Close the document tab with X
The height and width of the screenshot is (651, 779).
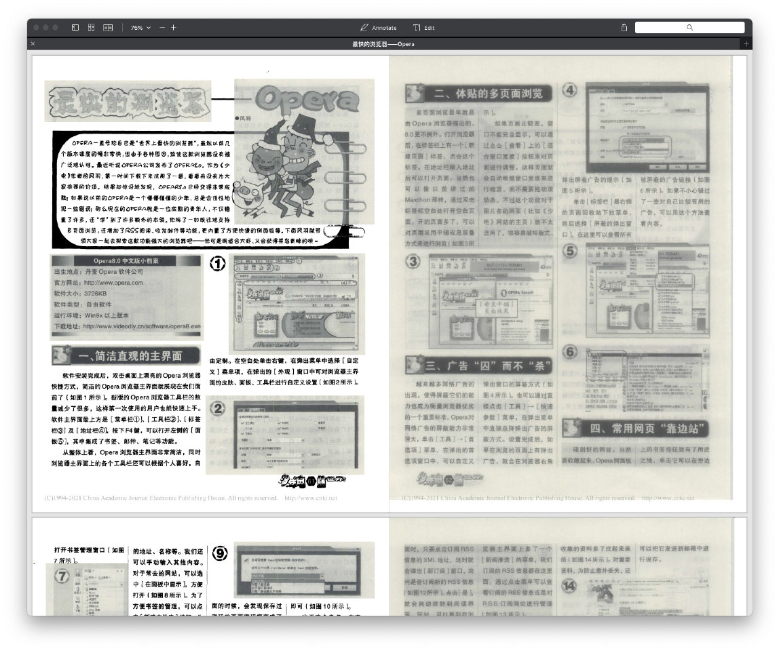[x=33, y=44]
